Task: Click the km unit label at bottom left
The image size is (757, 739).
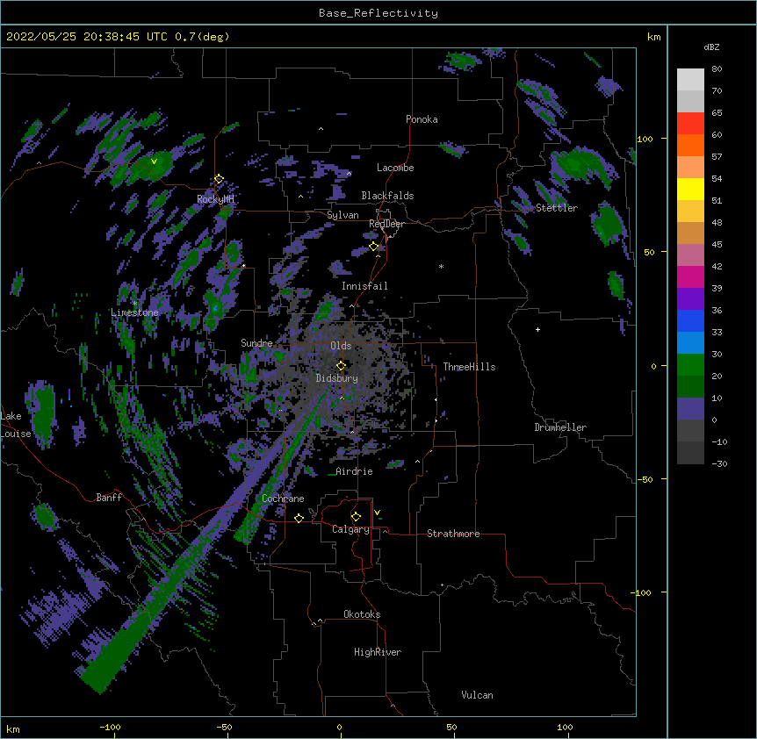Action: point(13,729)
